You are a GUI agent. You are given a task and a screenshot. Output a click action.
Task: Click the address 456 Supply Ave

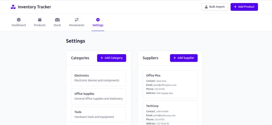pyautogui.click(x=165, y=93)
